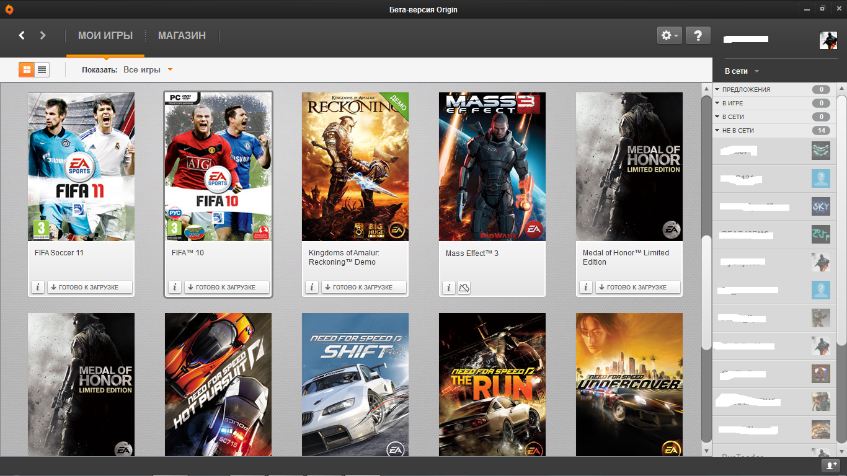
Task: Select the Mass Effect 3 cover
Action: coord(492,167)
